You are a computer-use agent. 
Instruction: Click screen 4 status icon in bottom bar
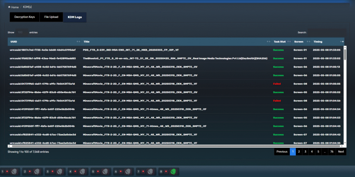82,171
